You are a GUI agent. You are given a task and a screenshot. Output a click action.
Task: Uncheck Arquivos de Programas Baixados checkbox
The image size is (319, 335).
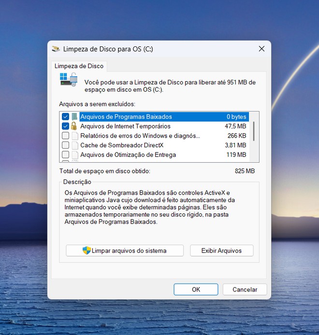pos(65,117)
